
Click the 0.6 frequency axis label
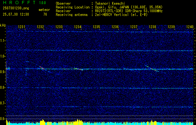pos(2,119)
